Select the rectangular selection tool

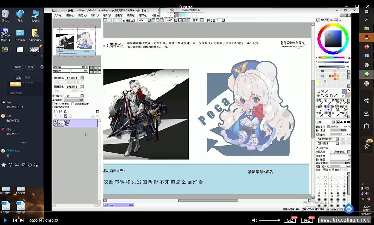pos(318,91)
